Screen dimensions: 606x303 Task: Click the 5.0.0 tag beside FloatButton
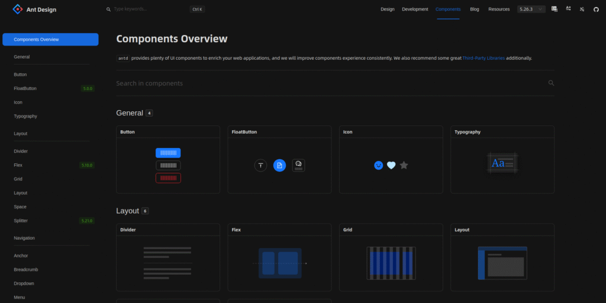pos(88,89)
